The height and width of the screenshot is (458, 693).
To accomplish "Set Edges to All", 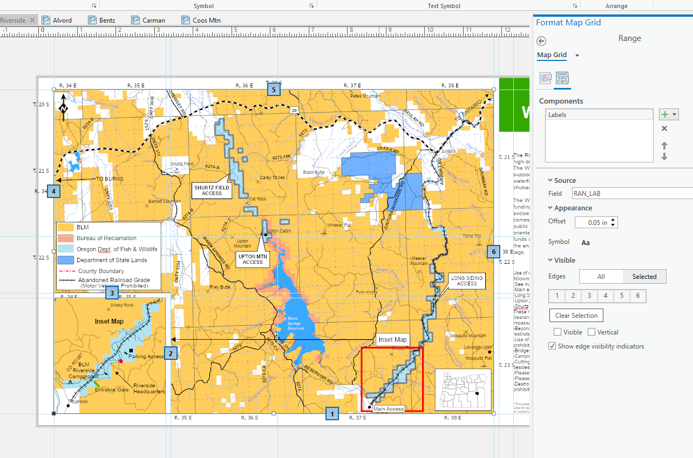I will pyautogui.click(x=601, y=276).
